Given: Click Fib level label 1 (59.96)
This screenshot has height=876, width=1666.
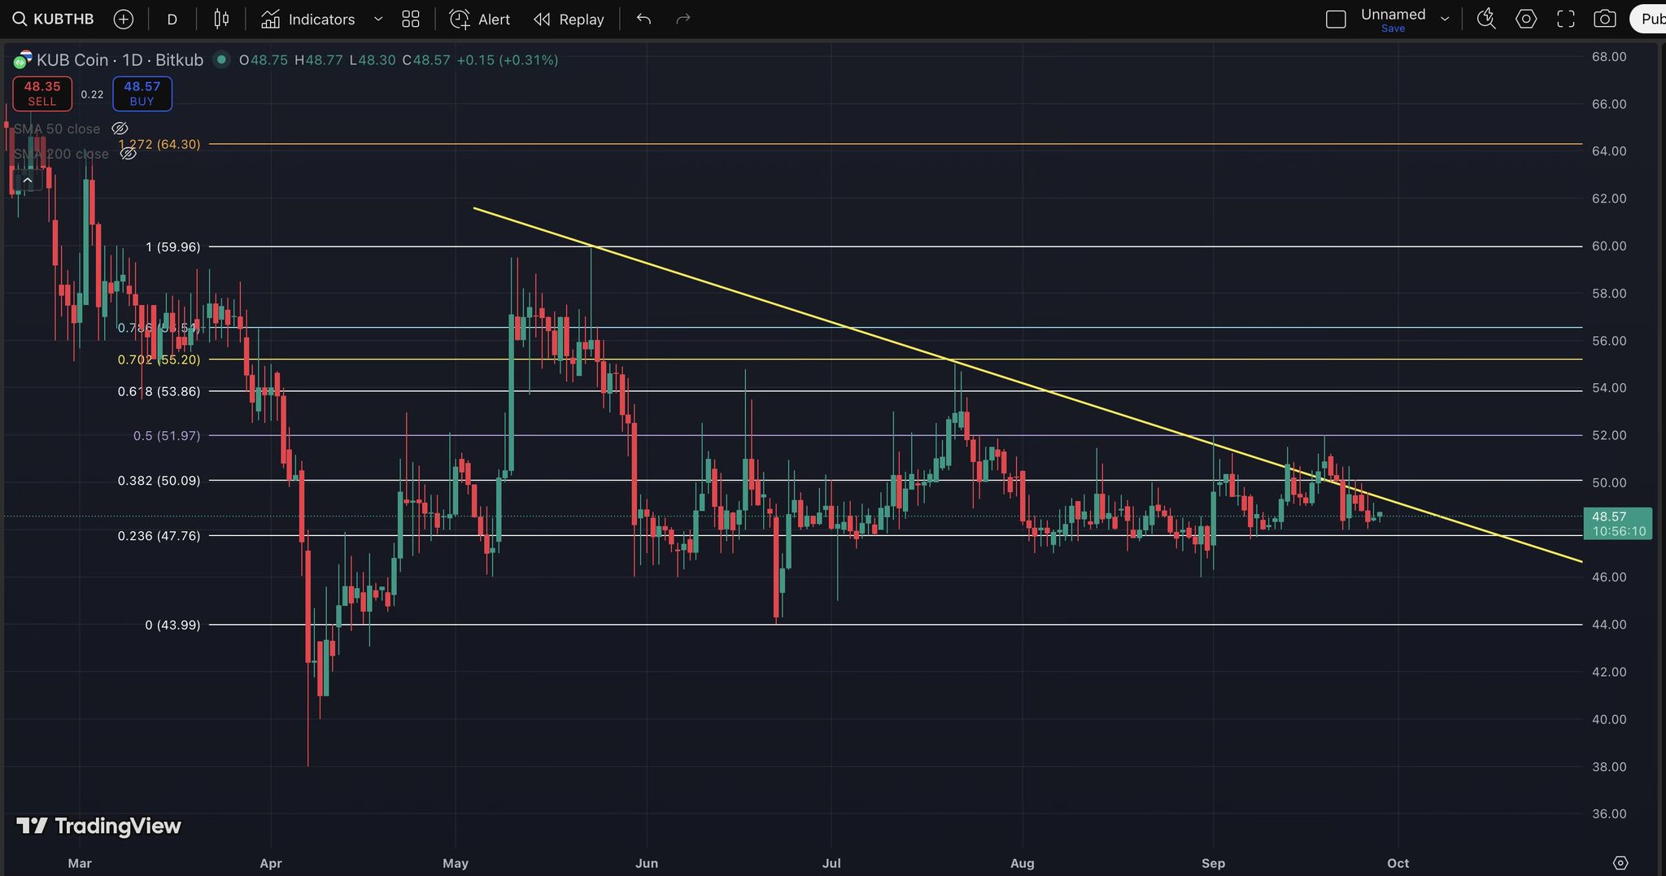Looking at the screenshot, I should pos(172,246).
